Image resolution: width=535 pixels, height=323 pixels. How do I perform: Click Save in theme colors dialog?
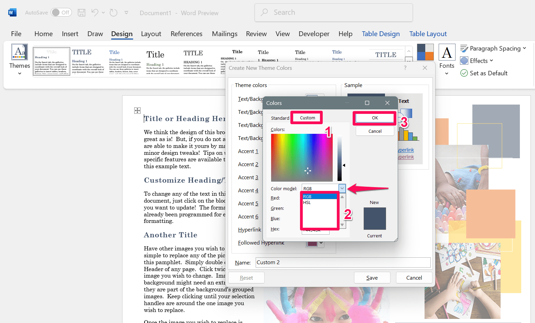(x=372, y=278)
